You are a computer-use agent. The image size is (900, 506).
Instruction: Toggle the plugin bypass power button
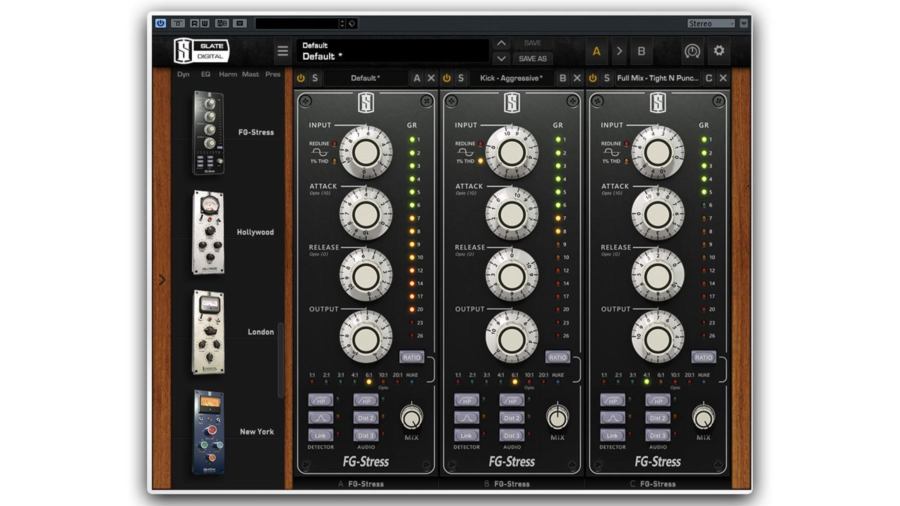pos(160,23)
